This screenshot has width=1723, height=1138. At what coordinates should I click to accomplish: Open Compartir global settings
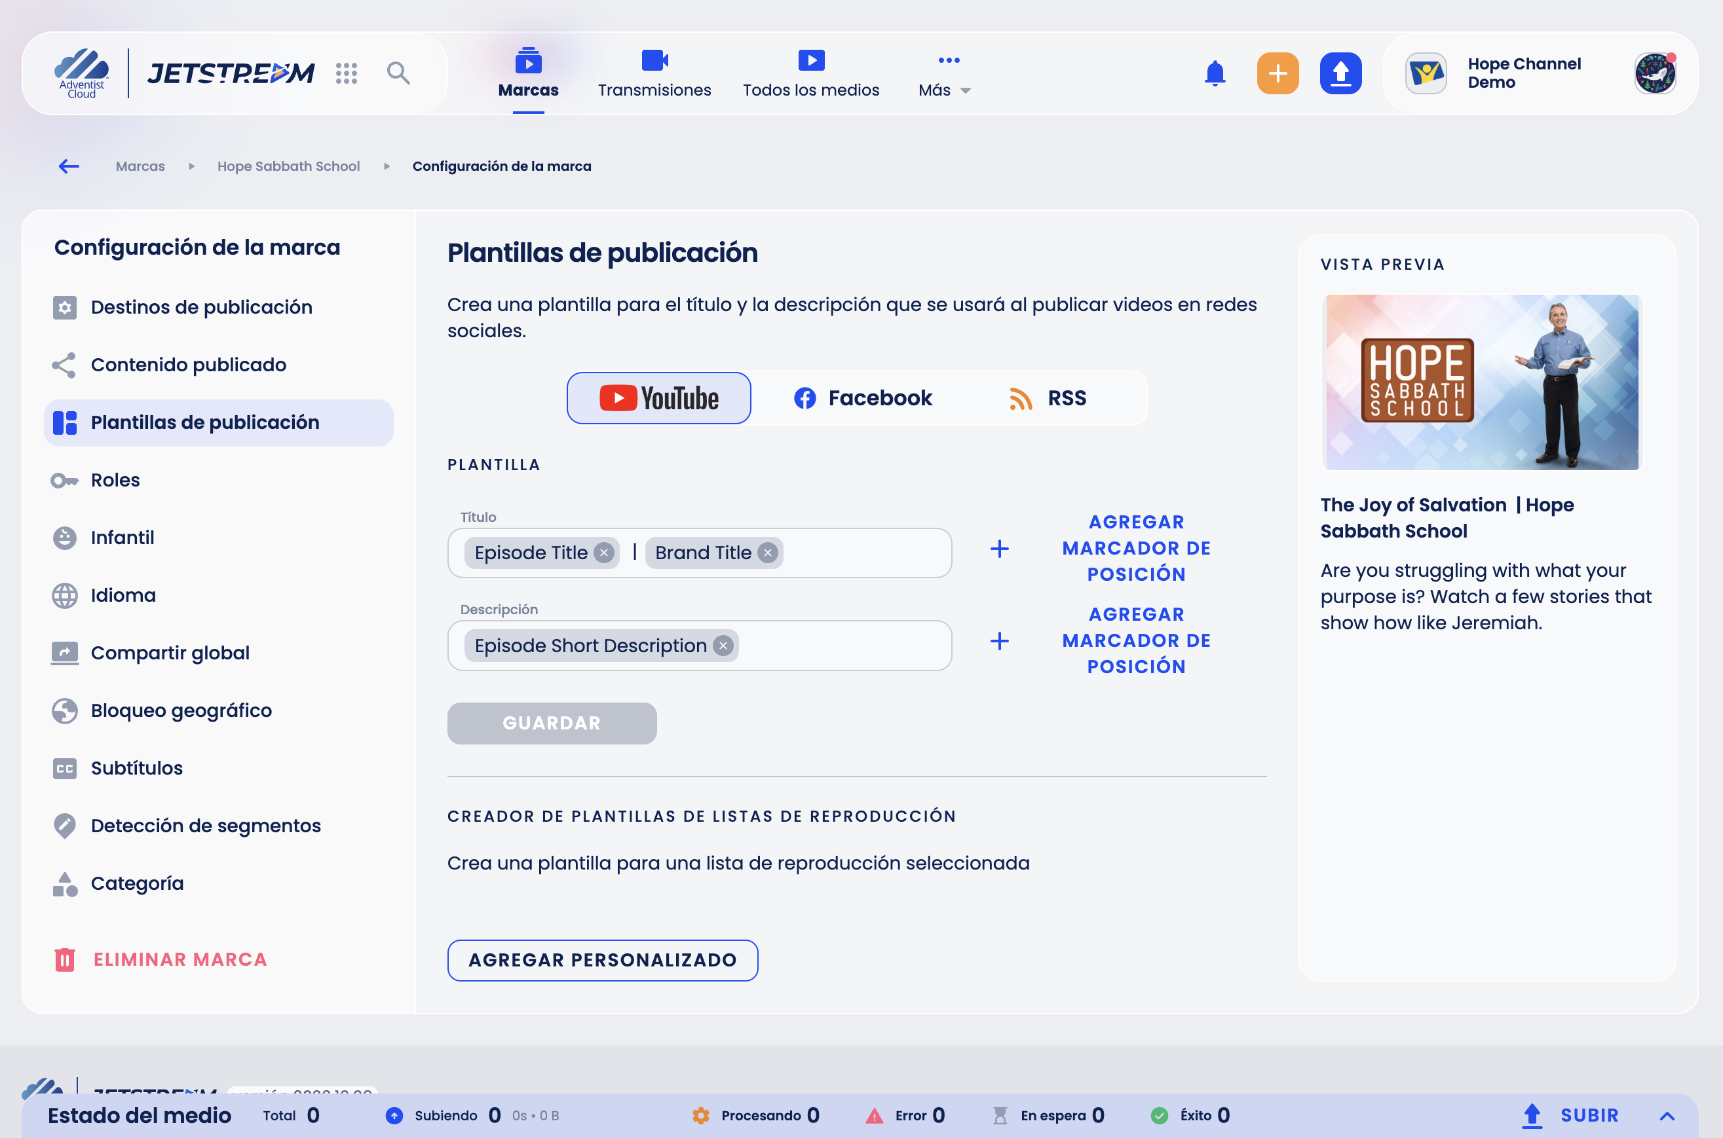(219, 653)
